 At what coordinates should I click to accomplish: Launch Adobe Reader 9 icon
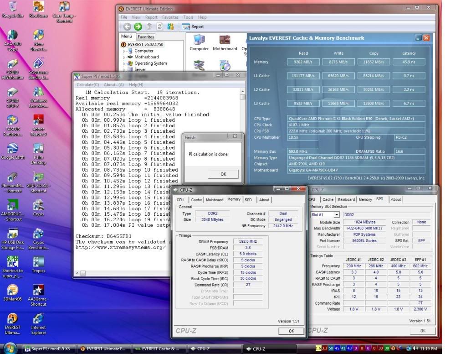point(38,125)
